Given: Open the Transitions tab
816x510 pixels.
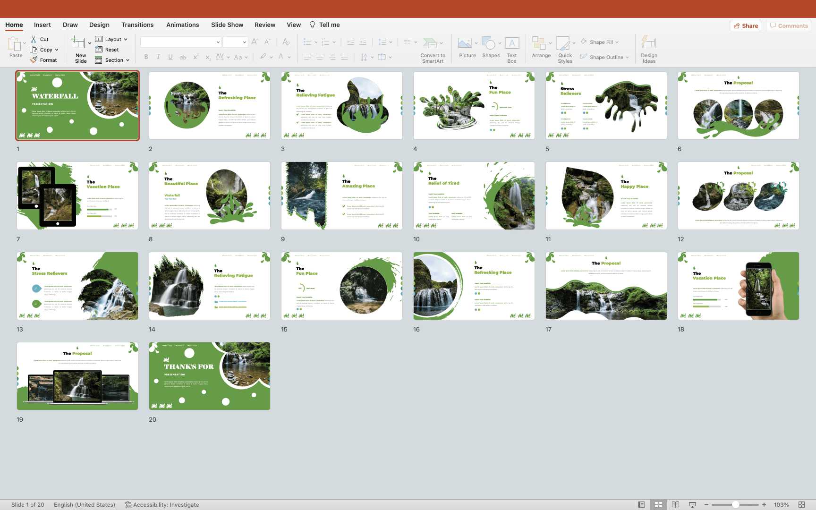Looking at the screenshot, I should point(137,25).
